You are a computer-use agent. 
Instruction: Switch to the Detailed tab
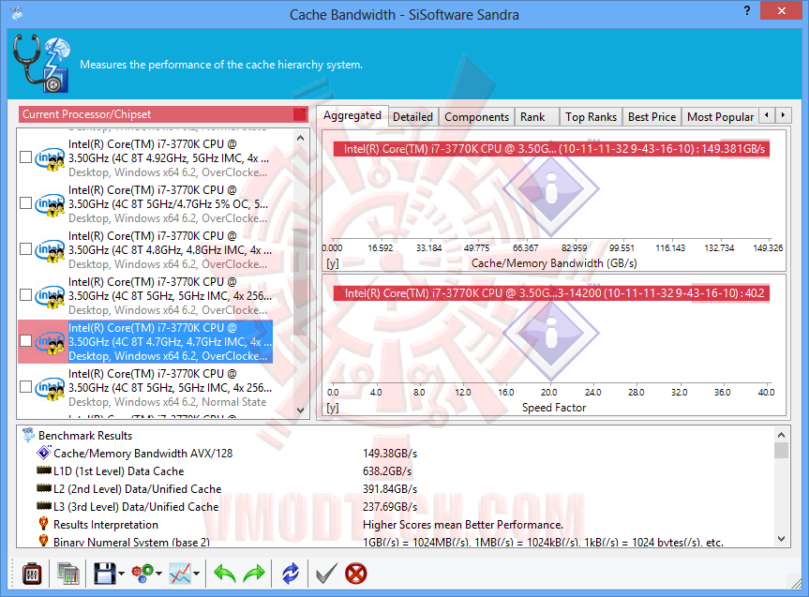pos(412,116)
